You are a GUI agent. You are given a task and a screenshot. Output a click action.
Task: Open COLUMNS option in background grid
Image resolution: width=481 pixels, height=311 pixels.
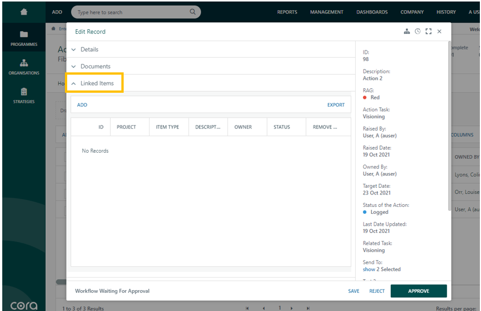pos(462,135)
